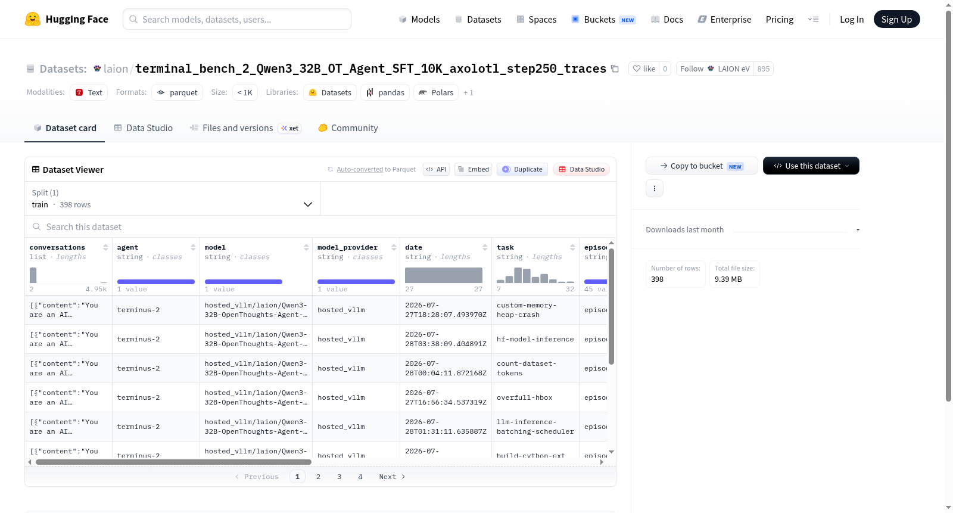
Task: Open the Models navigation item
Action: click(419, 19)
